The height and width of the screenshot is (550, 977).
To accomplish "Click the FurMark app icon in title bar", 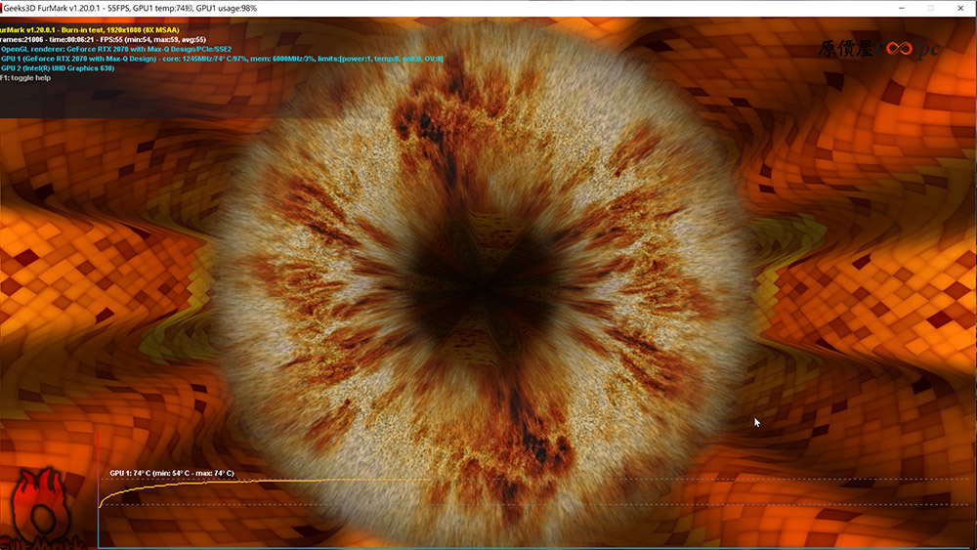I will click(1, 8).
